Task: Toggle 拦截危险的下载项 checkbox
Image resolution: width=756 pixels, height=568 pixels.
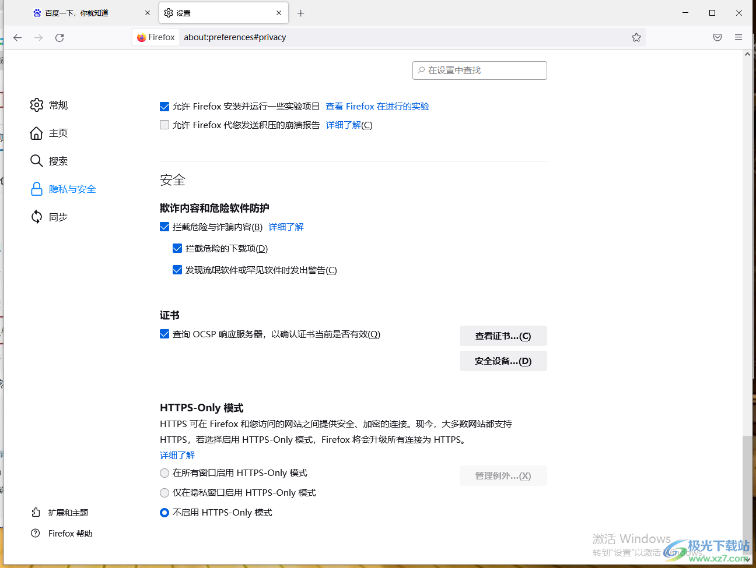Action: click(x=177, y=249)
